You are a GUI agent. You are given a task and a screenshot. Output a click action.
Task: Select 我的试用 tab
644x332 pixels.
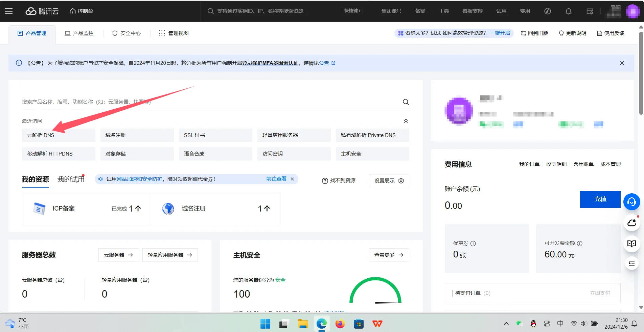point(71,179)
